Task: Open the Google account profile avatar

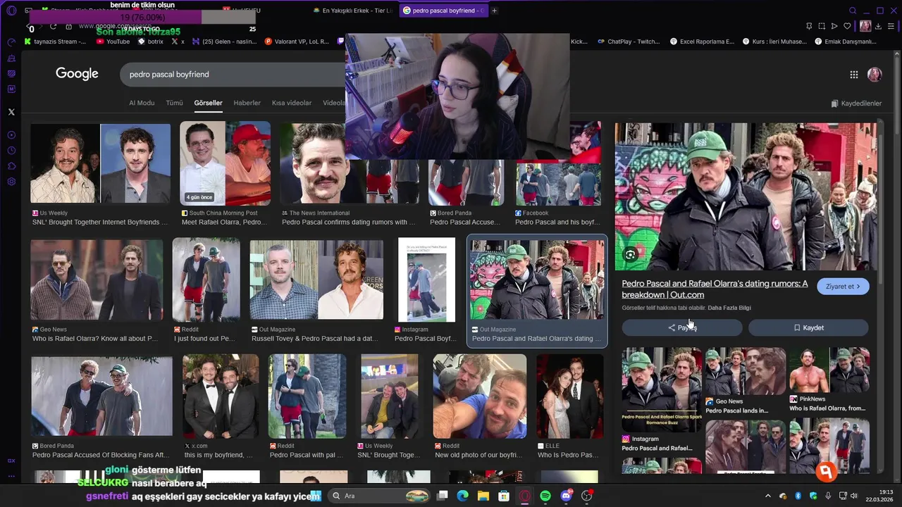Action: (875, 75)
